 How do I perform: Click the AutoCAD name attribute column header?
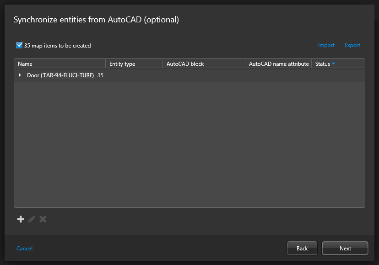278,64
